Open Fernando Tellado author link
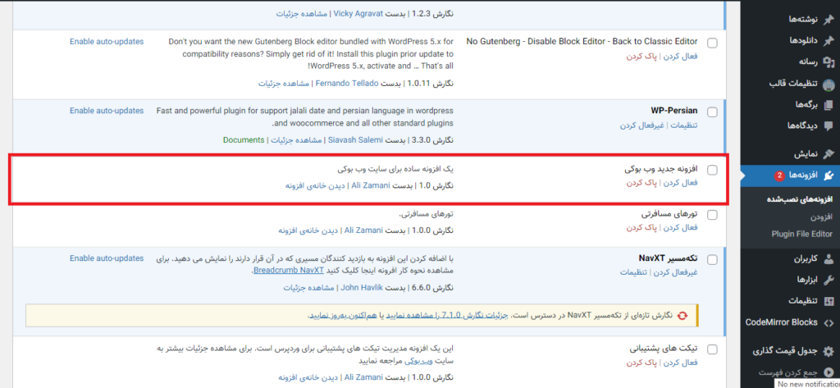 [347, 84]
